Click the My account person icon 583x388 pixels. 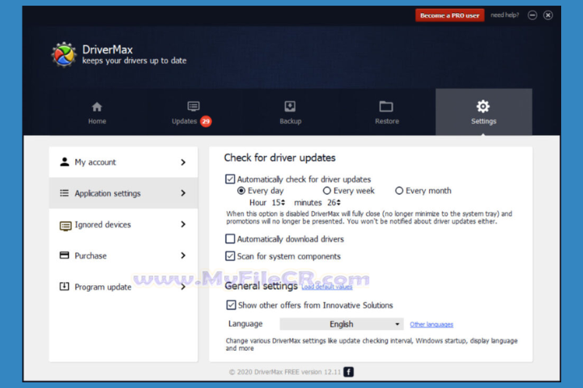pos(65,162)
